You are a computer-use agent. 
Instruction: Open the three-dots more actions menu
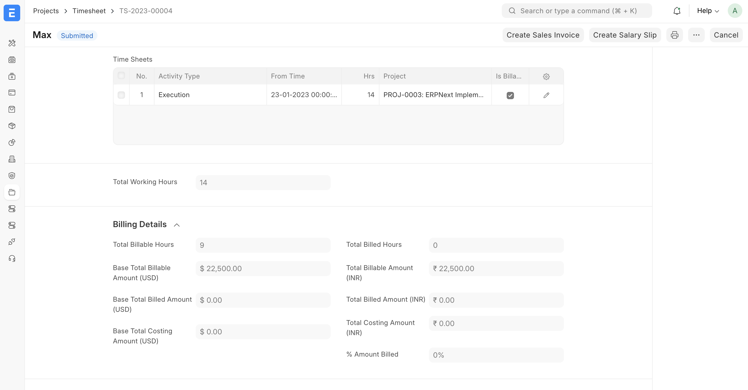pos(696,35)
